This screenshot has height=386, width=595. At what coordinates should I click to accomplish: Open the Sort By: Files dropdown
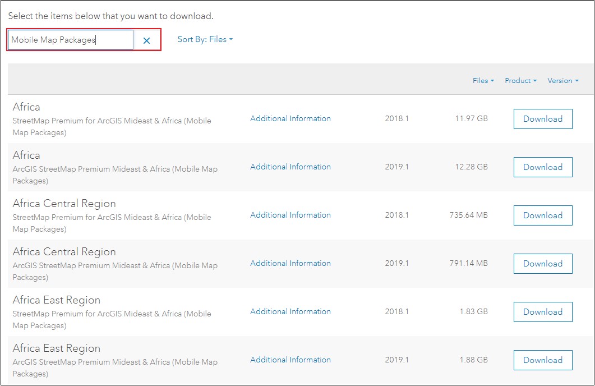tap(205, 39)
